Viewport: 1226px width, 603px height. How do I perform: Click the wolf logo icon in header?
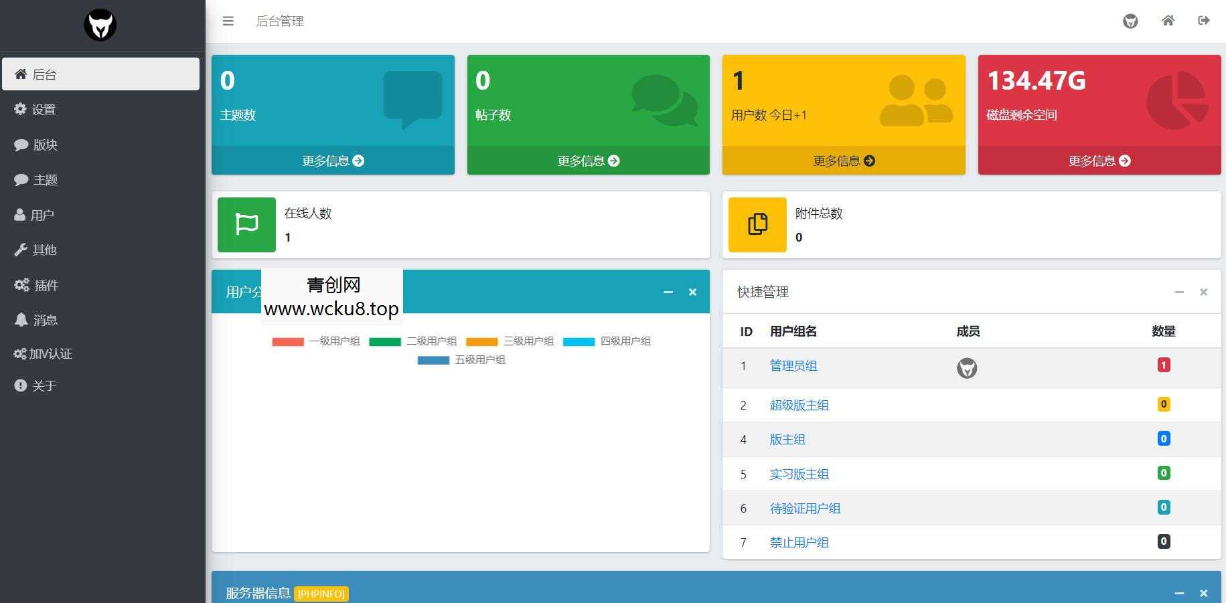pos(1130,21)
